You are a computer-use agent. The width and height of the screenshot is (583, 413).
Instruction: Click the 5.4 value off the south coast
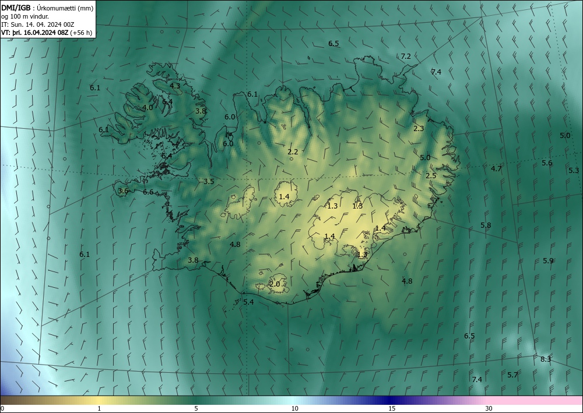[x=248, y=302]
